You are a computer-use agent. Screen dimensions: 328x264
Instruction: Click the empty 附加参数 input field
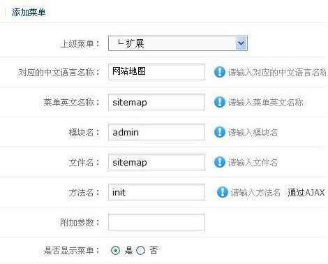156,222
